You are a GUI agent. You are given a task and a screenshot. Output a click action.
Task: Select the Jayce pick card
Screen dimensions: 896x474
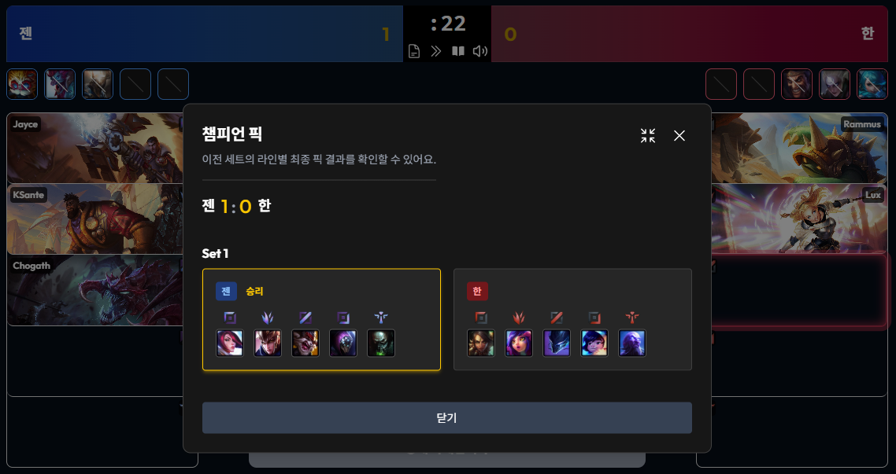point(94,148)
